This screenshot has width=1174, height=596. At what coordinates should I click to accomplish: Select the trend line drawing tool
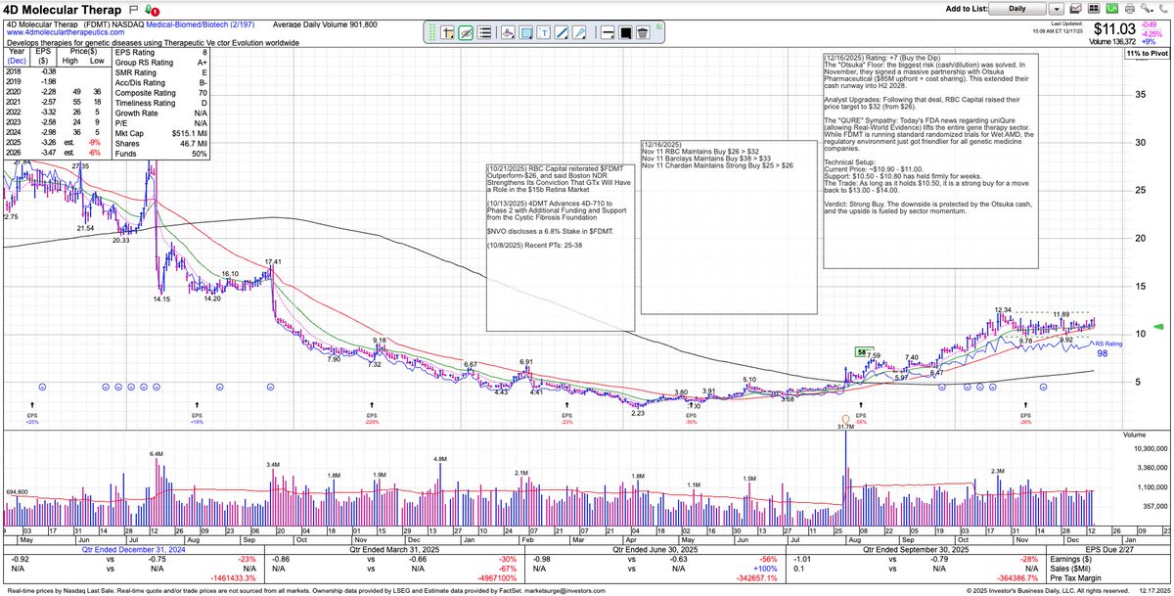pos(562,32)
